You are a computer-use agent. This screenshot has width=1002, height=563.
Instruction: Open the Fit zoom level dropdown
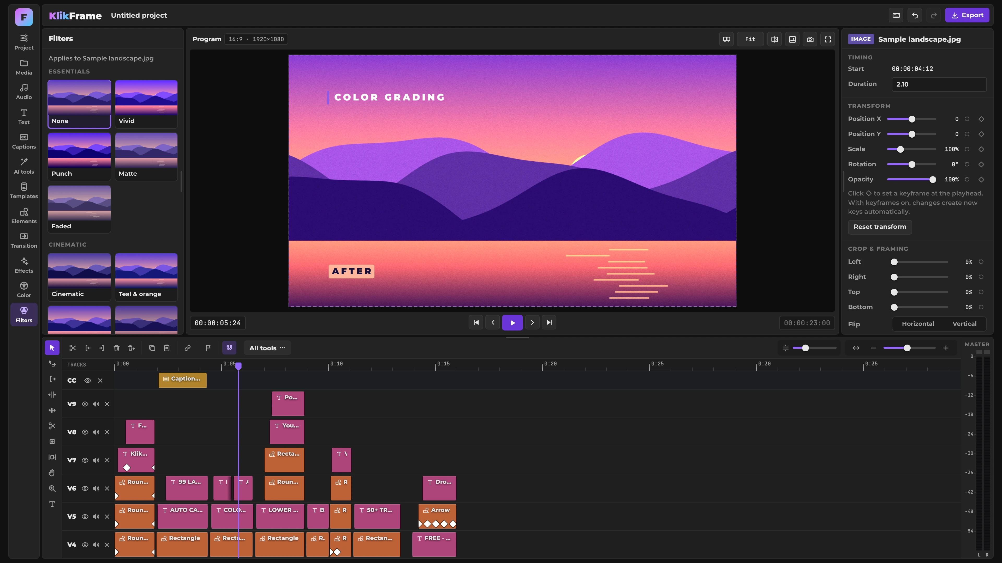click(750, 39)
